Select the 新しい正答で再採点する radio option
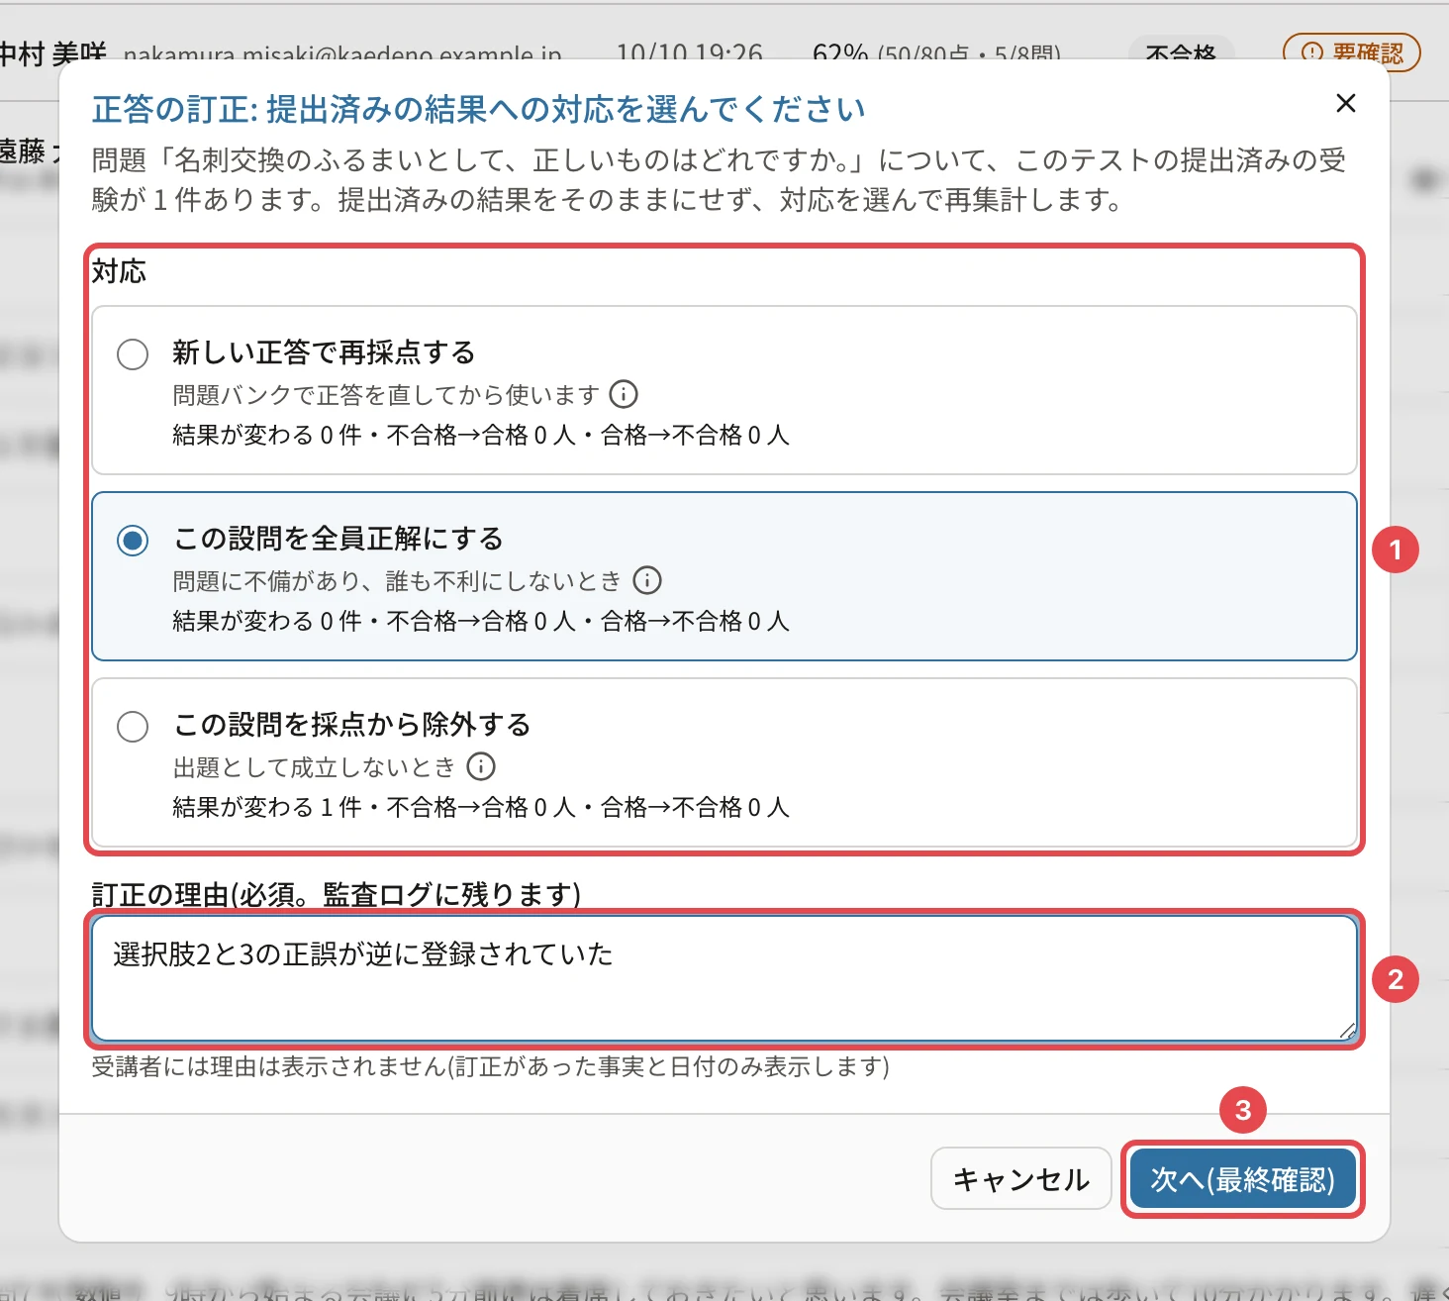This screenshot has width=1449, height=1301. point(133,353)
